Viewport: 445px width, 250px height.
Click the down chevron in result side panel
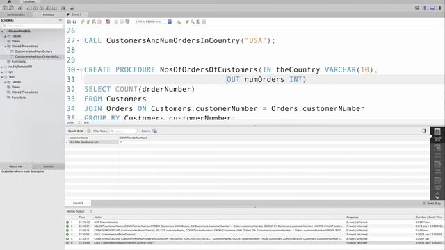(437, 197)
